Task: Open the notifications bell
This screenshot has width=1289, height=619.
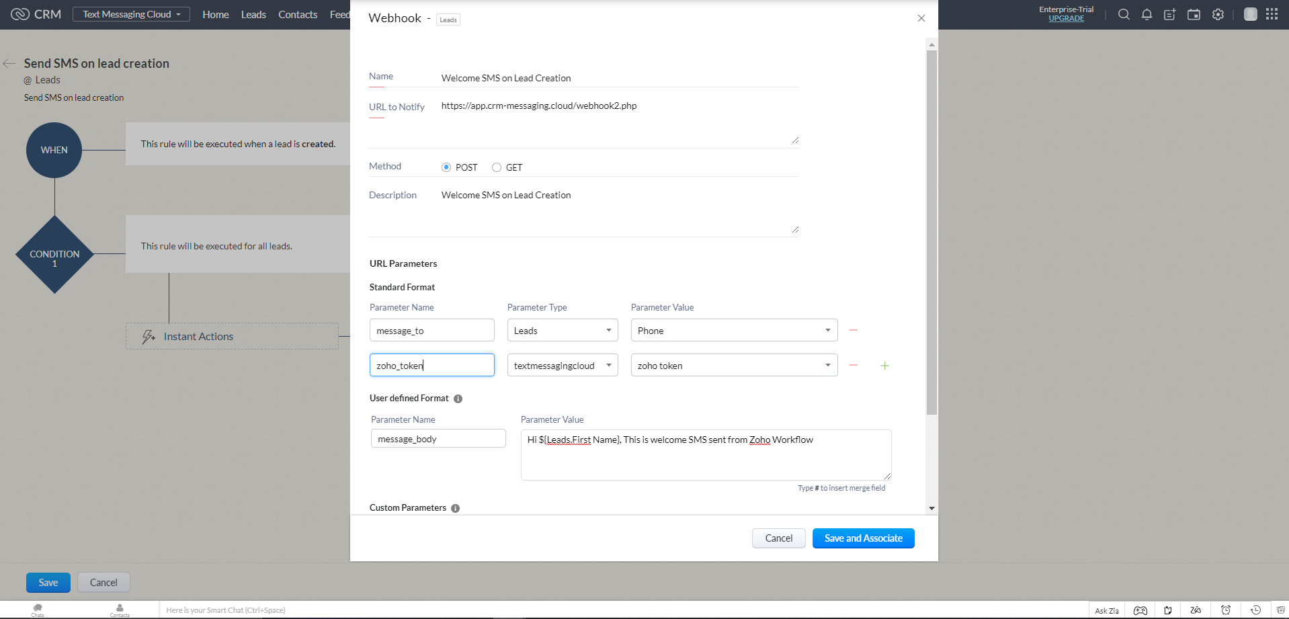Action: click(x=1147, y=14)
